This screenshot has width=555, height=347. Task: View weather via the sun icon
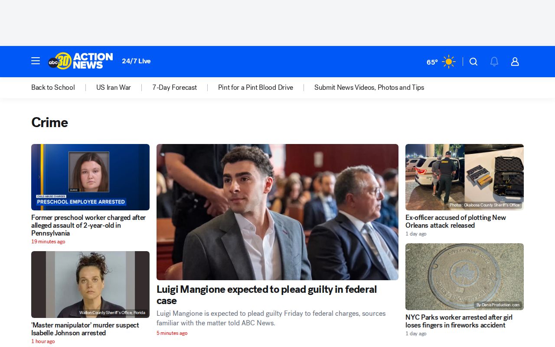pos(449,62)
